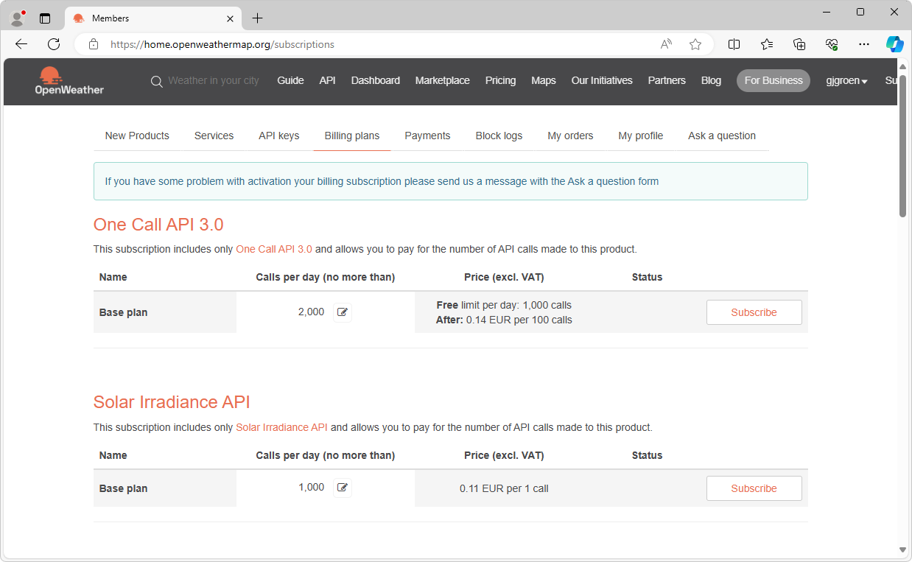Click the For Business button
The image size is (912, 562).
pos(773,80)
